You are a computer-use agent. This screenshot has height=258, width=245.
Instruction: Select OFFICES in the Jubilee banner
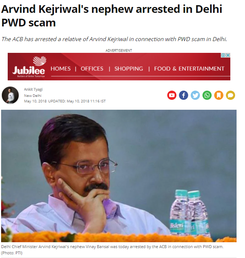pyautogui.click(x=92, y=69)
